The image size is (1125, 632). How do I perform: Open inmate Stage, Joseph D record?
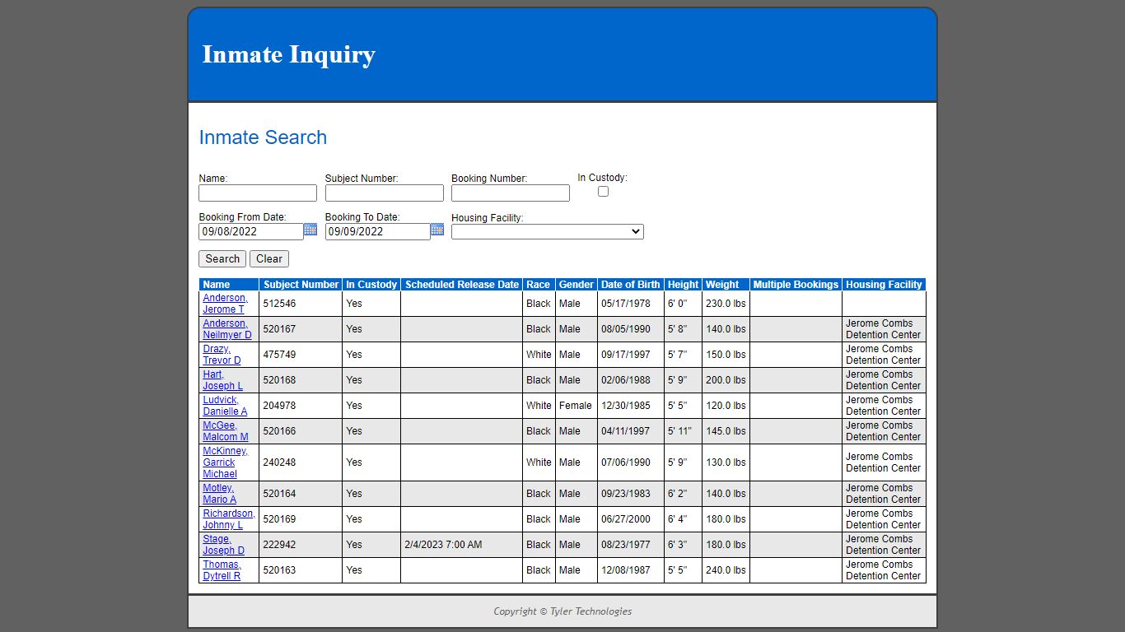(224, 545)
